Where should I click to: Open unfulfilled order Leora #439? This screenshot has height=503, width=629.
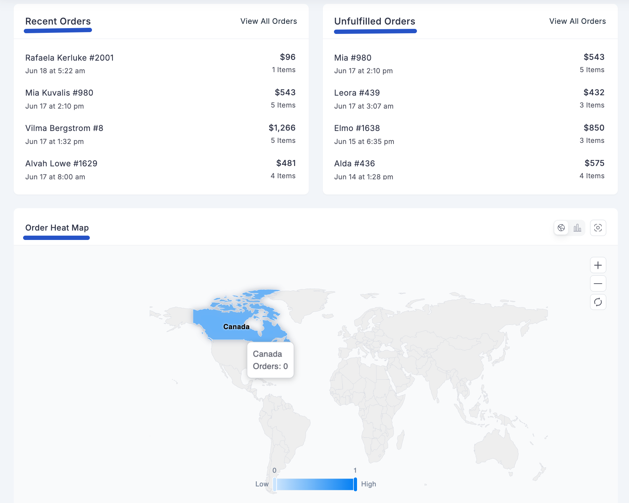click(x=357, y=93)
